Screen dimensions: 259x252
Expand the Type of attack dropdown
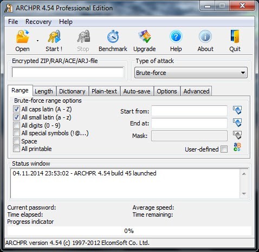pos(191,73)
